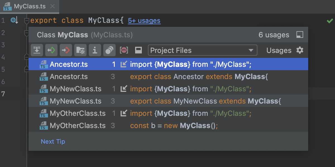Screen dimensions: 335x167
Task: Click the Next Tip link
Action: coord(53,141)
